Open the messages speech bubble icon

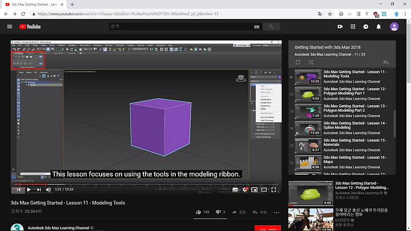tap(366, 27)
